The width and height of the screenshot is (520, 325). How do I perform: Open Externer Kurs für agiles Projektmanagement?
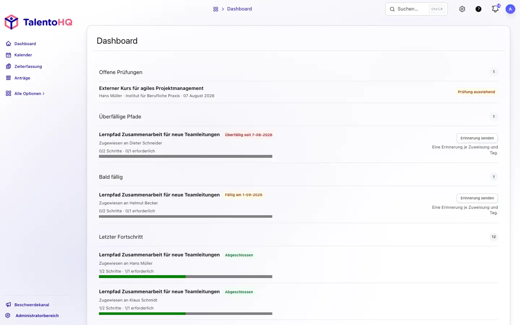(x=151, y=88)
